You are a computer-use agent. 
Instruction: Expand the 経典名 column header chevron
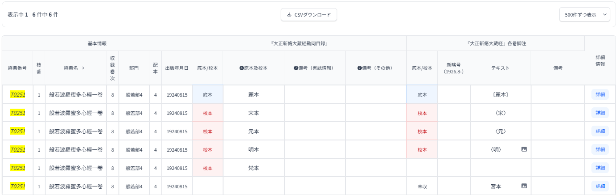tap(83, 68)
